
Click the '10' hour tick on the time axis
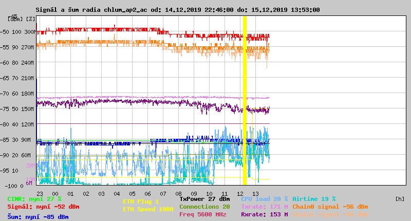[209, 194]
